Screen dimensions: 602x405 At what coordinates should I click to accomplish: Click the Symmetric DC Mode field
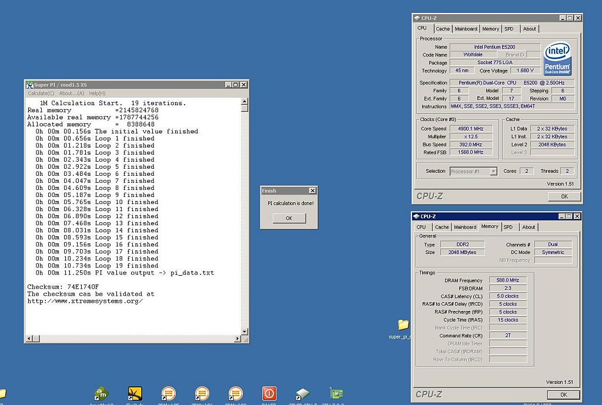pyautogui.click(x=553, y=252)
